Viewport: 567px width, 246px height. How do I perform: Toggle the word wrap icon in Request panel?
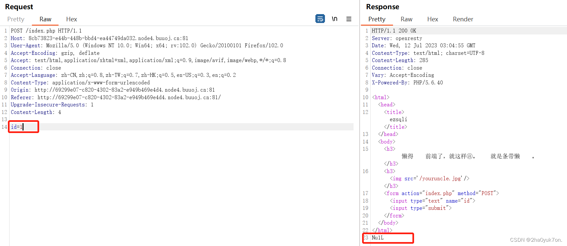[320, 19]
